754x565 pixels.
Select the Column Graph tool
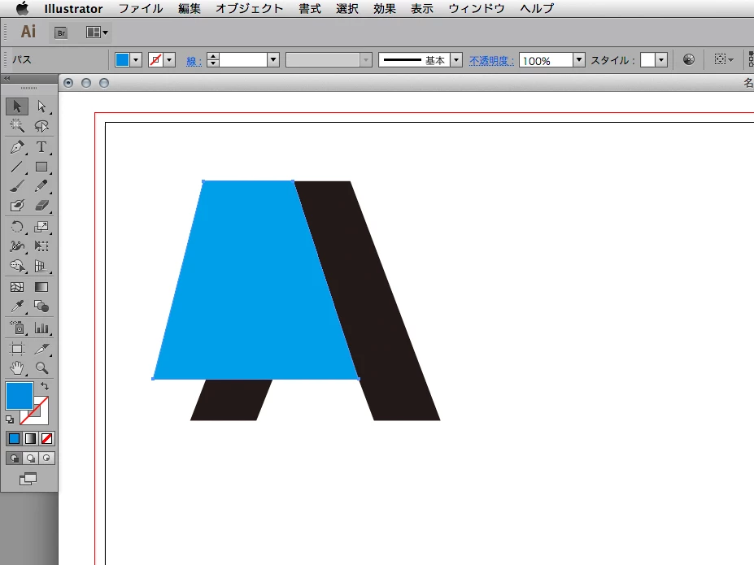coord(41,328)
